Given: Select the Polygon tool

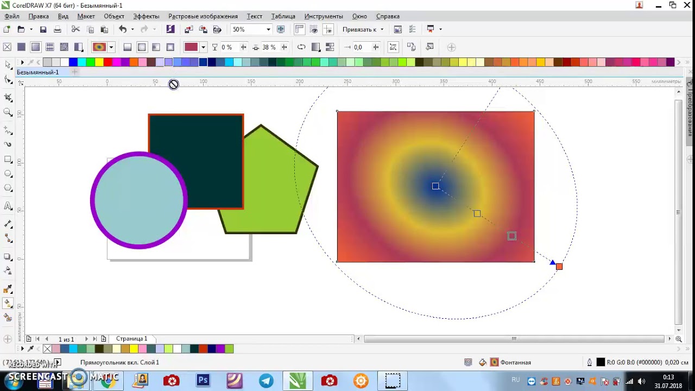Looking at the screenshot, I should [x=8, y=188].
